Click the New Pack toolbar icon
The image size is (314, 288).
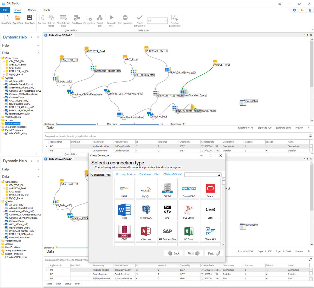coord(6,18)
